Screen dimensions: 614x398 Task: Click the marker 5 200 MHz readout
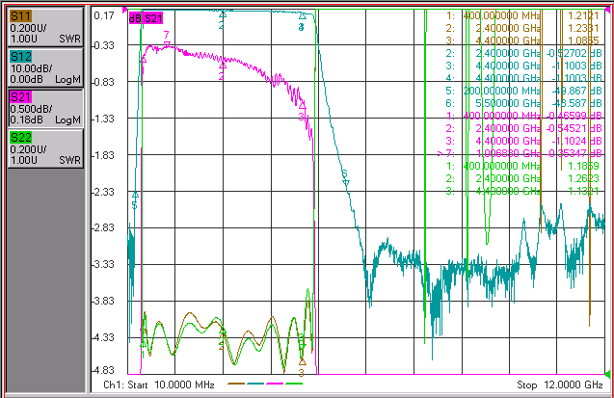523,91
